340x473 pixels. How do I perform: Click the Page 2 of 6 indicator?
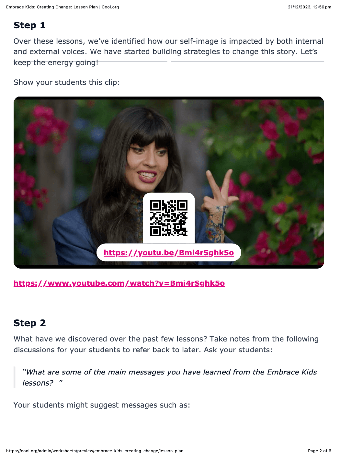click(x=320, y=451)
